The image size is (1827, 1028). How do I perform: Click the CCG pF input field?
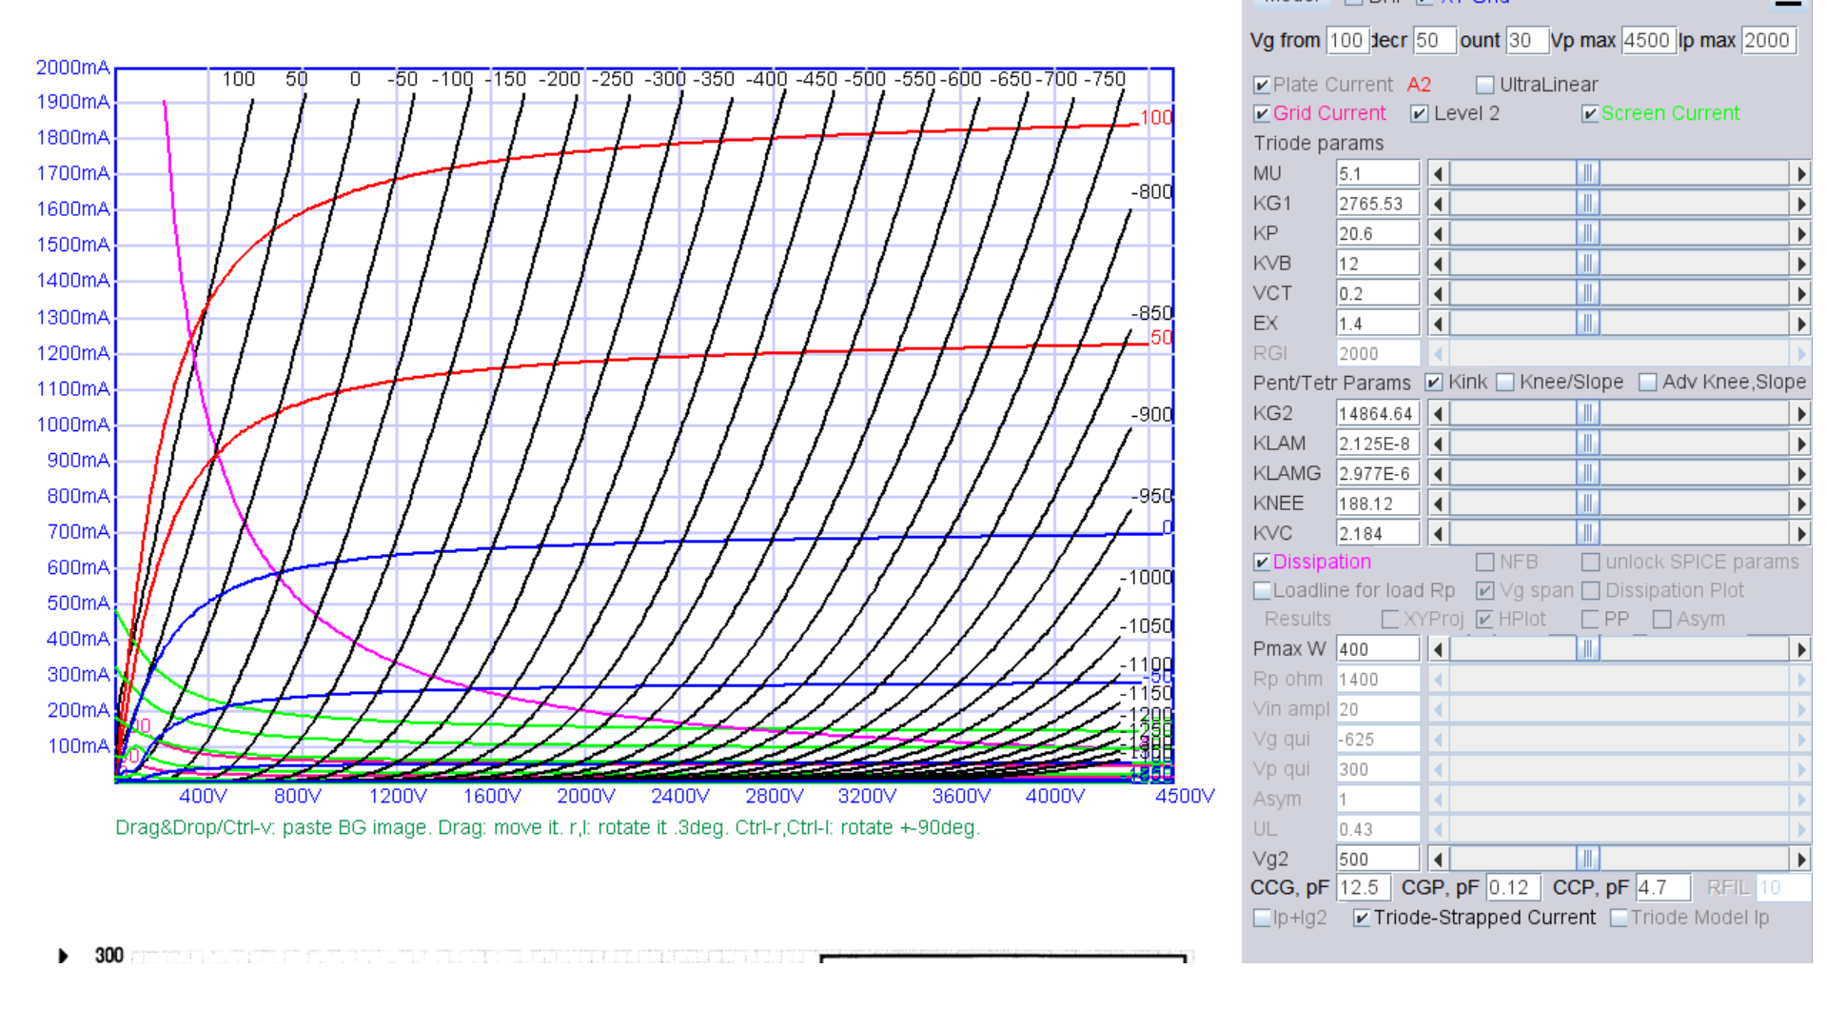click(x=1363, y=887)
